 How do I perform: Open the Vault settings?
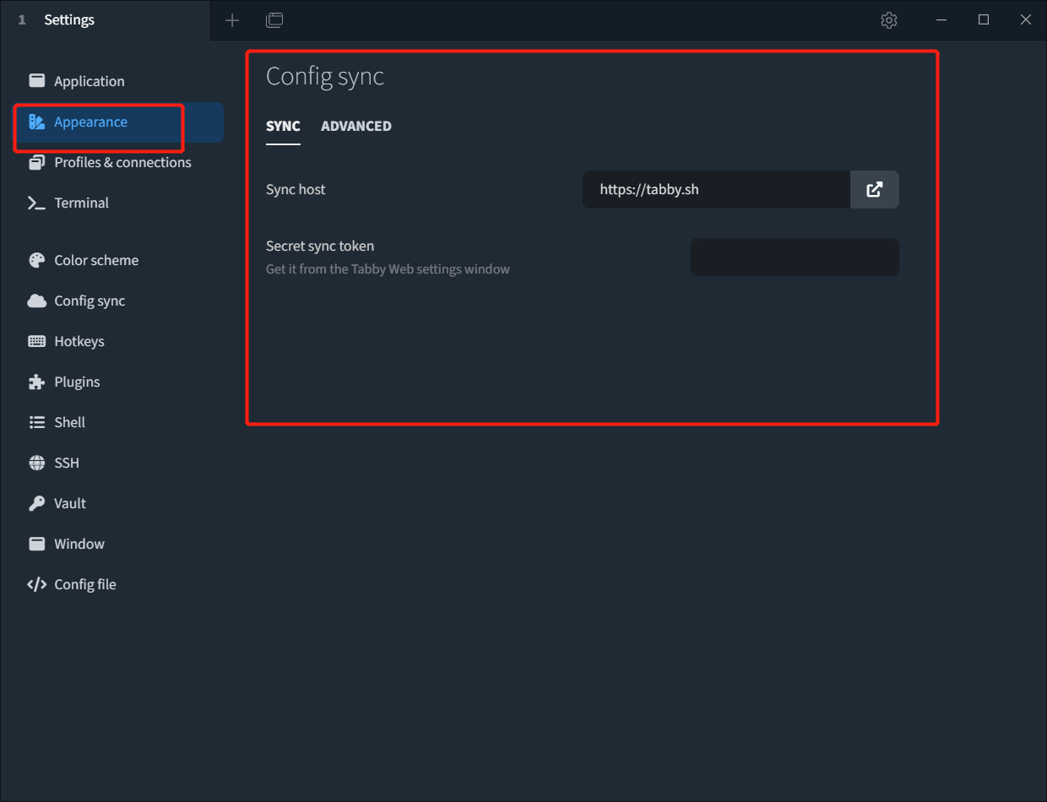point(69,503)
